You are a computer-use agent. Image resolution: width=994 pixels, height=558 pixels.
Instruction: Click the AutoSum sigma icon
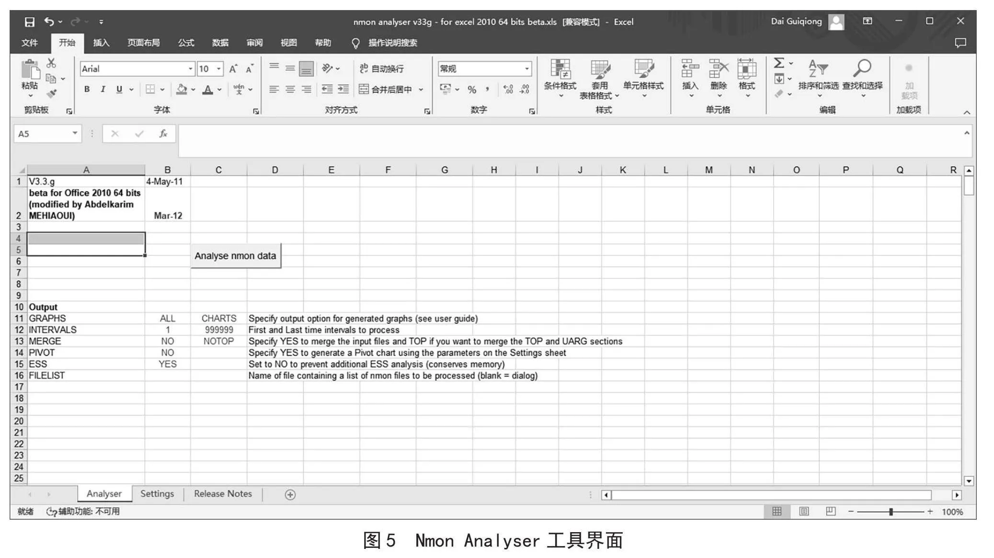point(779,63)
